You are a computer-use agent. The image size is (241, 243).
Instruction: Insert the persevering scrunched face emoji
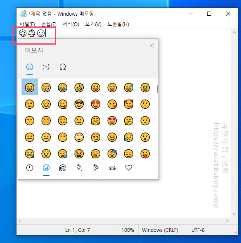pos(112,137)
